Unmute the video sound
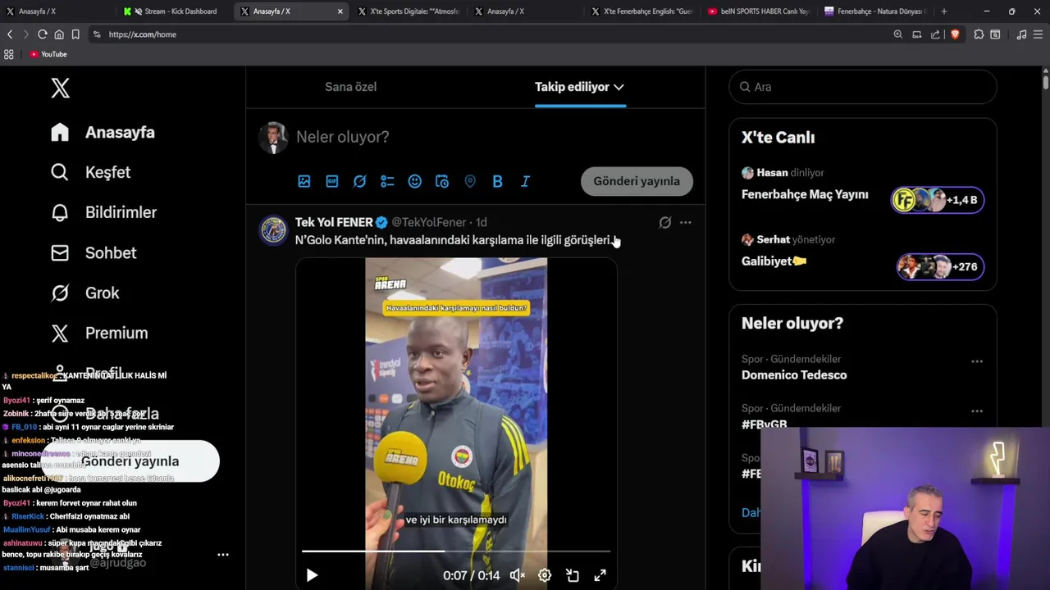Viewport: 1050px width, 590px height. click(517, 575)
